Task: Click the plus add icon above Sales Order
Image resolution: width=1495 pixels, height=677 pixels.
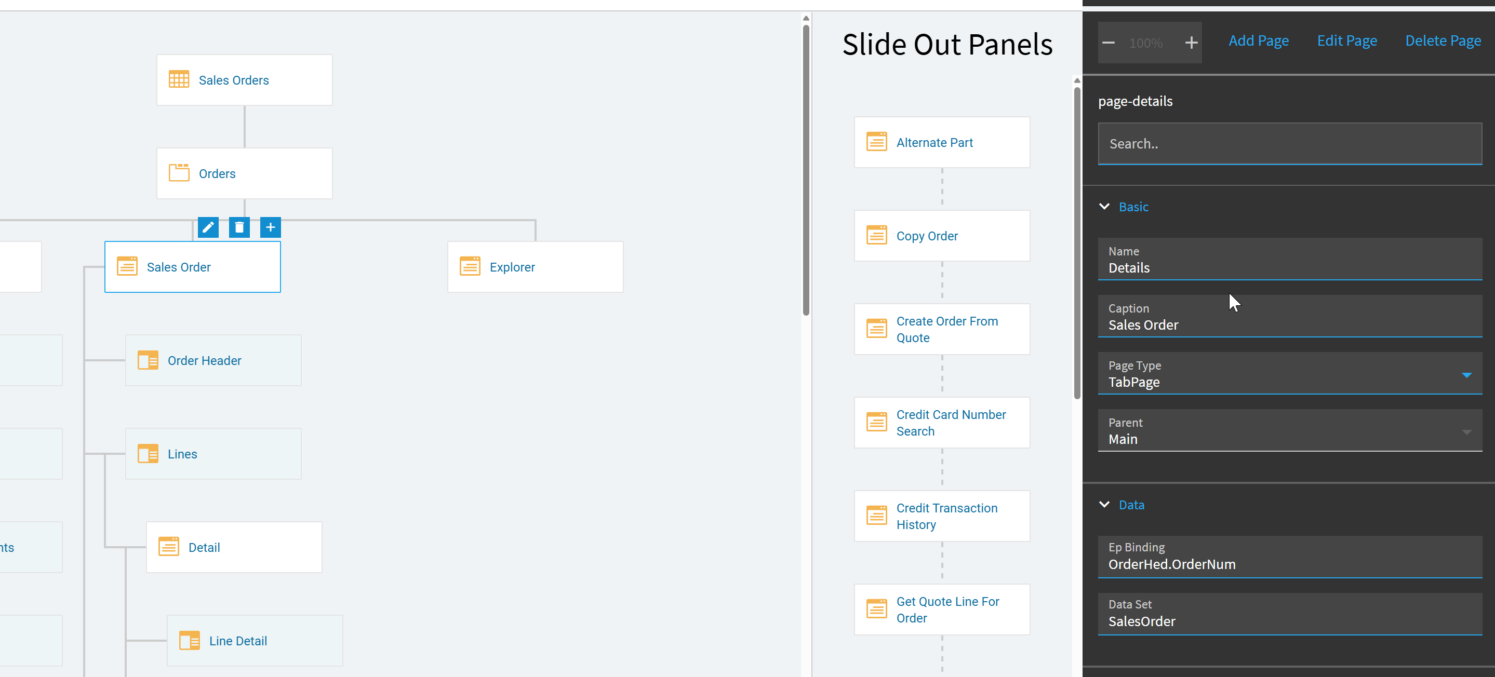Action: point(271,227)
